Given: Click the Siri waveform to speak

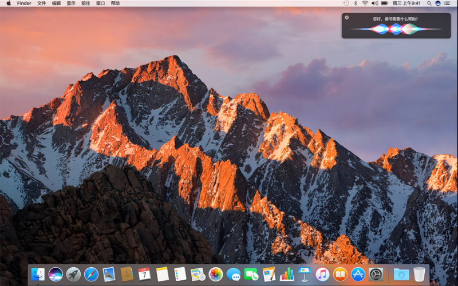Looking at the screenshot, I should [396, 29].
